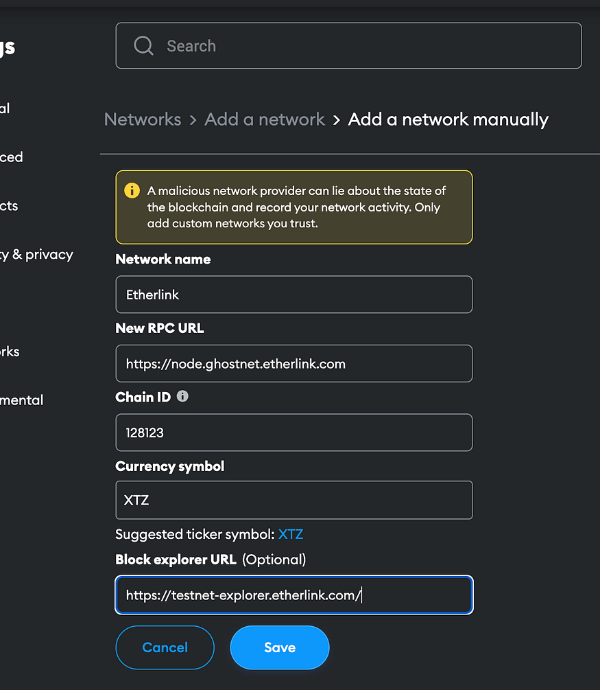This screenshot has width=600, height=690.
Task: Click the 'Currency symbol' label
Action: (x=169, y=466)
